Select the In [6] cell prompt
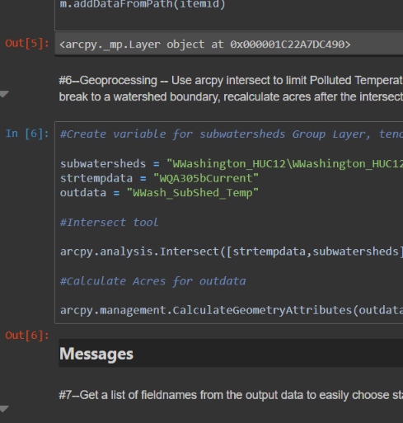 click(x=27, y=134)
